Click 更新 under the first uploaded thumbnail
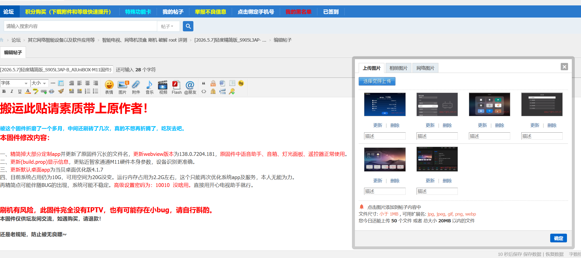This screenshot has height=258, width=581. [378, 125]
